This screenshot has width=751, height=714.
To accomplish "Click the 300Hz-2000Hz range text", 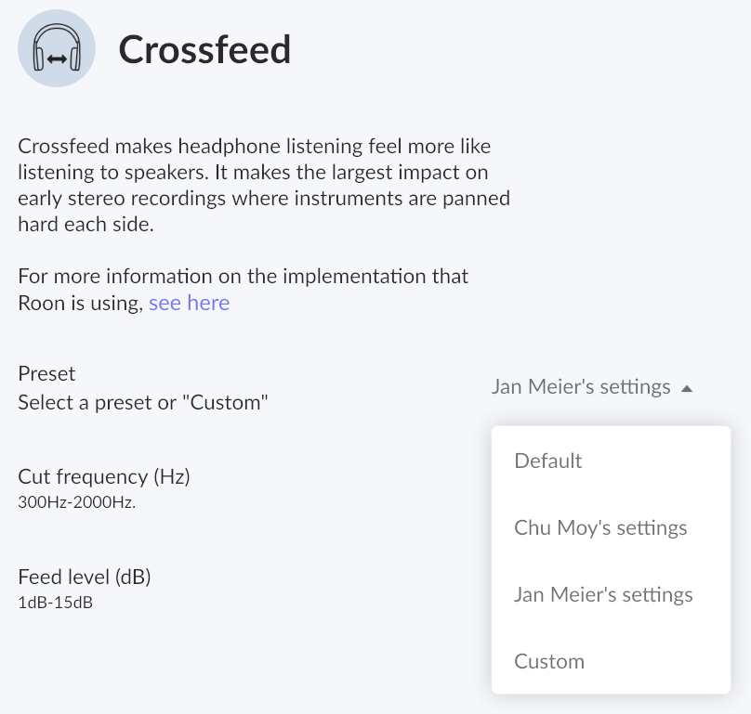I will tap(77, 502).
